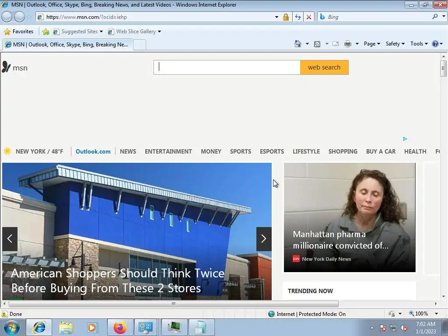
Task: Open Firefox from the taskbar
Action: (x=120, y=327)
